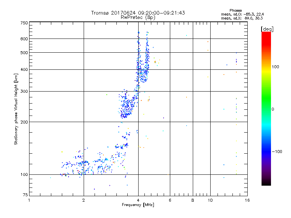Image resolution: width=291 pixels, height=218 pixels.
Task: Click the Stationary phase Virtual Height axis label
Action: [16, 109]
